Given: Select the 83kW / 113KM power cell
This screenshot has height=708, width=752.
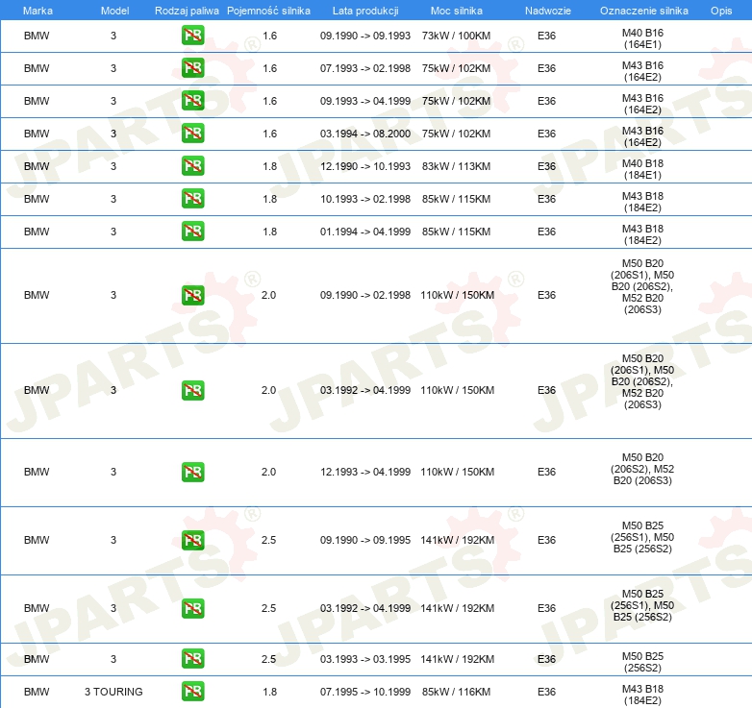Looking at the screenshot, I should point(456,166).
